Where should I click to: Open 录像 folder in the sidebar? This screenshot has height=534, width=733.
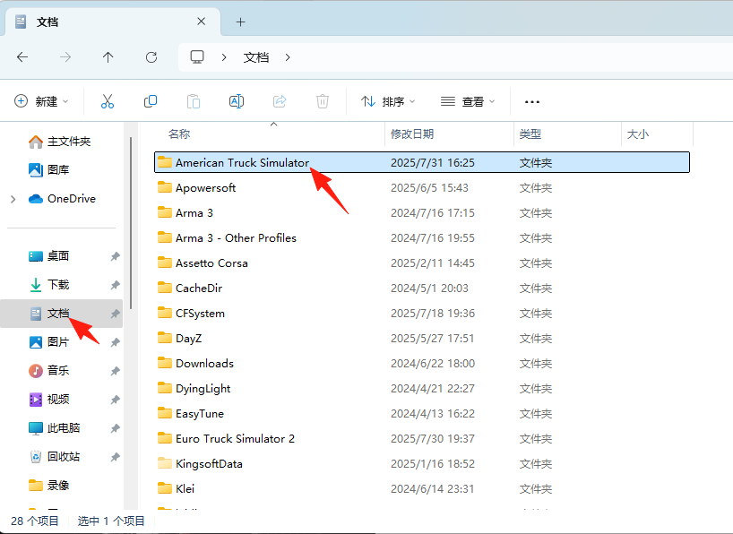48,486
